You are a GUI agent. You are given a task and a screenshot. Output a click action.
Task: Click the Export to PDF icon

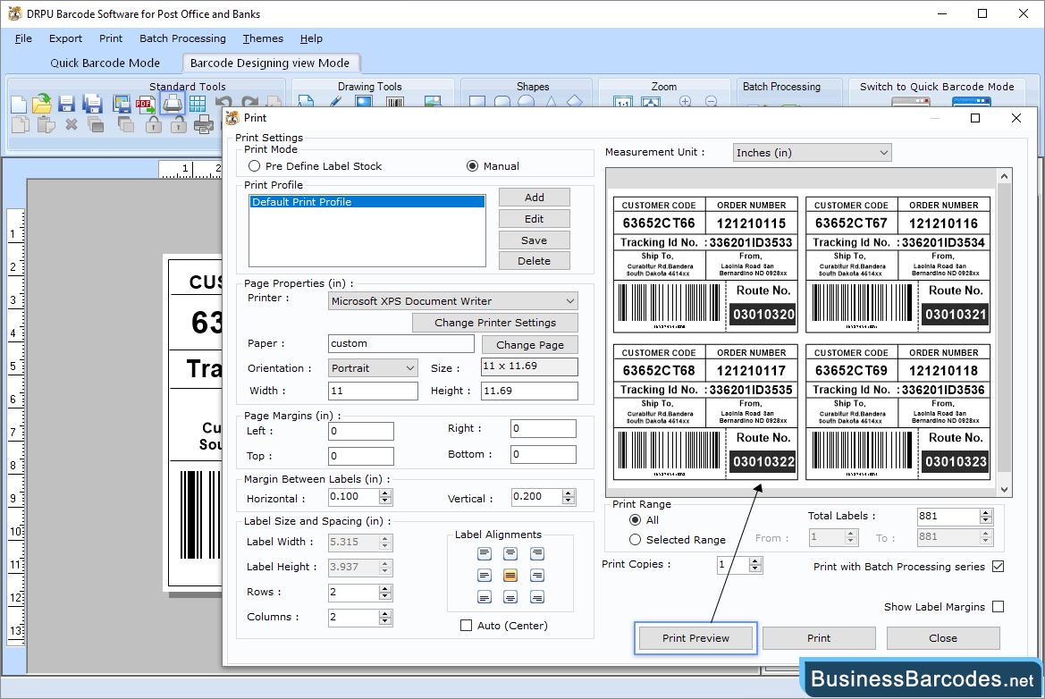(146, 104)
